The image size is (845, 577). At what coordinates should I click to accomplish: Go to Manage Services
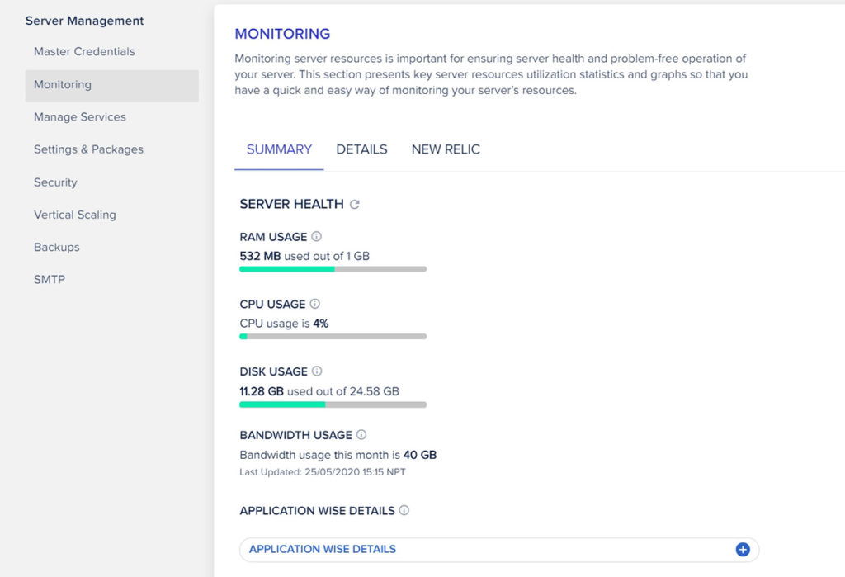point(80,117)
